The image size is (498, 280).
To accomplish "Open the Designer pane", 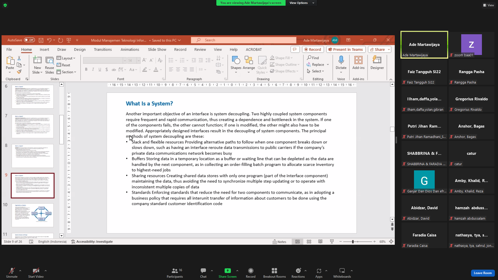I will 377,63.
